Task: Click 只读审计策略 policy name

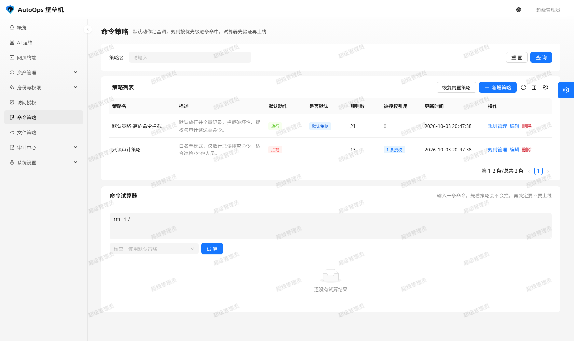Action: [x=126, y=149]
